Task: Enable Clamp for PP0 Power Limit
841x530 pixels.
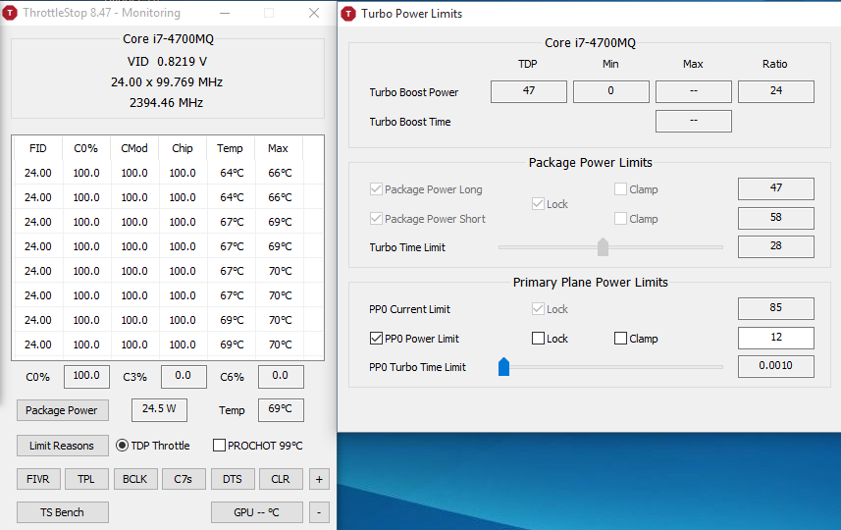Action: click(620, 339)
